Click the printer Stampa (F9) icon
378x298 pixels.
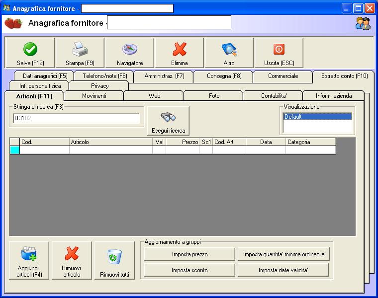pos(80,49)
